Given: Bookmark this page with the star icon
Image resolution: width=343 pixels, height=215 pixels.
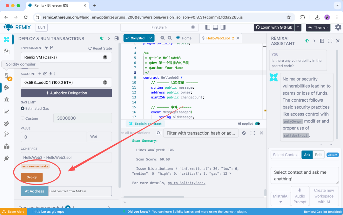Looking at the screenshot, I should point(289,17).
